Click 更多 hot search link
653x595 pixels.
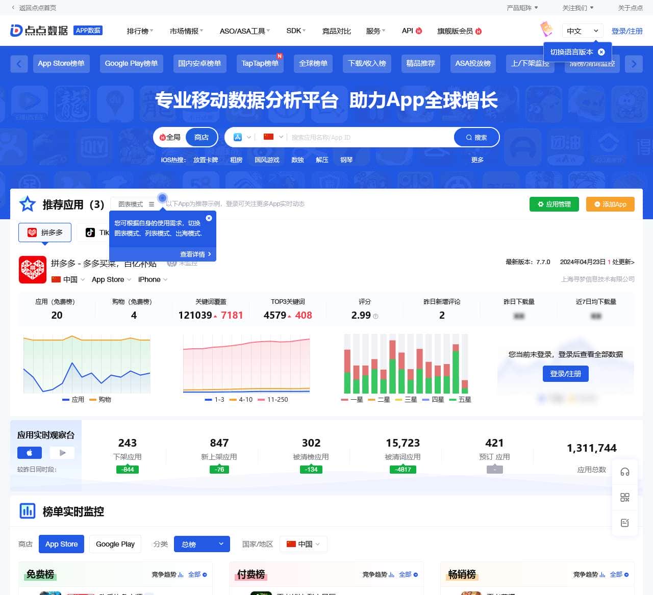478,160
